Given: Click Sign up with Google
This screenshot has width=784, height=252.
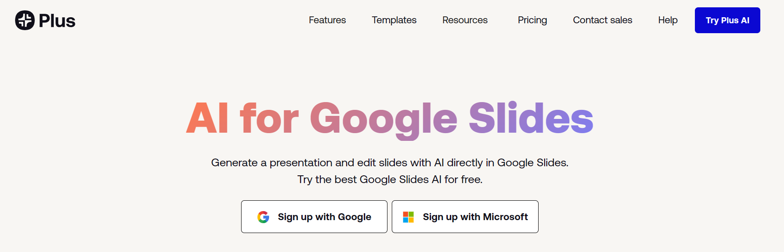Looking at the screenshot, I should pos(314,217).
